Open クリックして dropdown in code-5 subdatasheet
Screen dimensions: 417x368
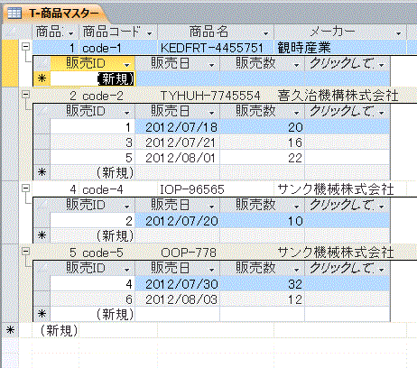[382, 270]
